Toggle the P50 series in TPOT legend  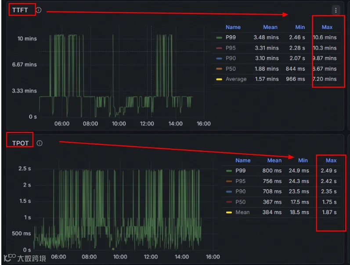click(240, 202)
